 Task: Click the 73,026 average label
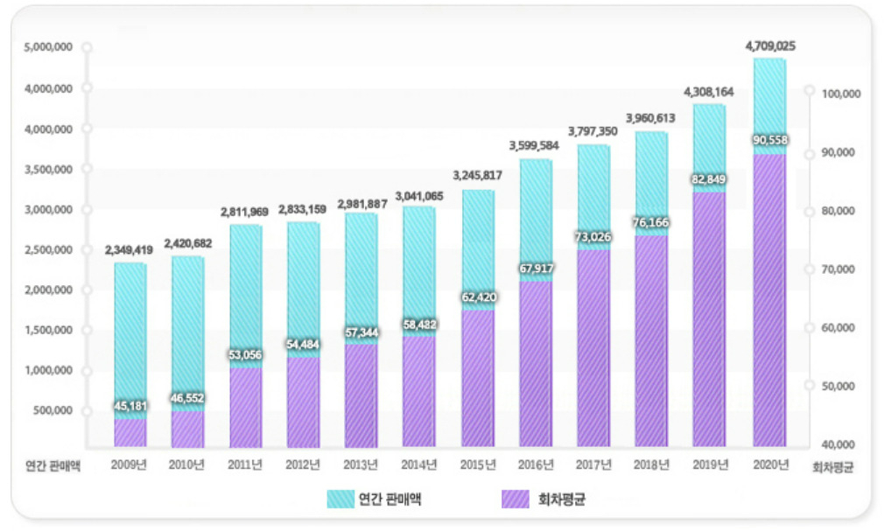coord(593,237)
